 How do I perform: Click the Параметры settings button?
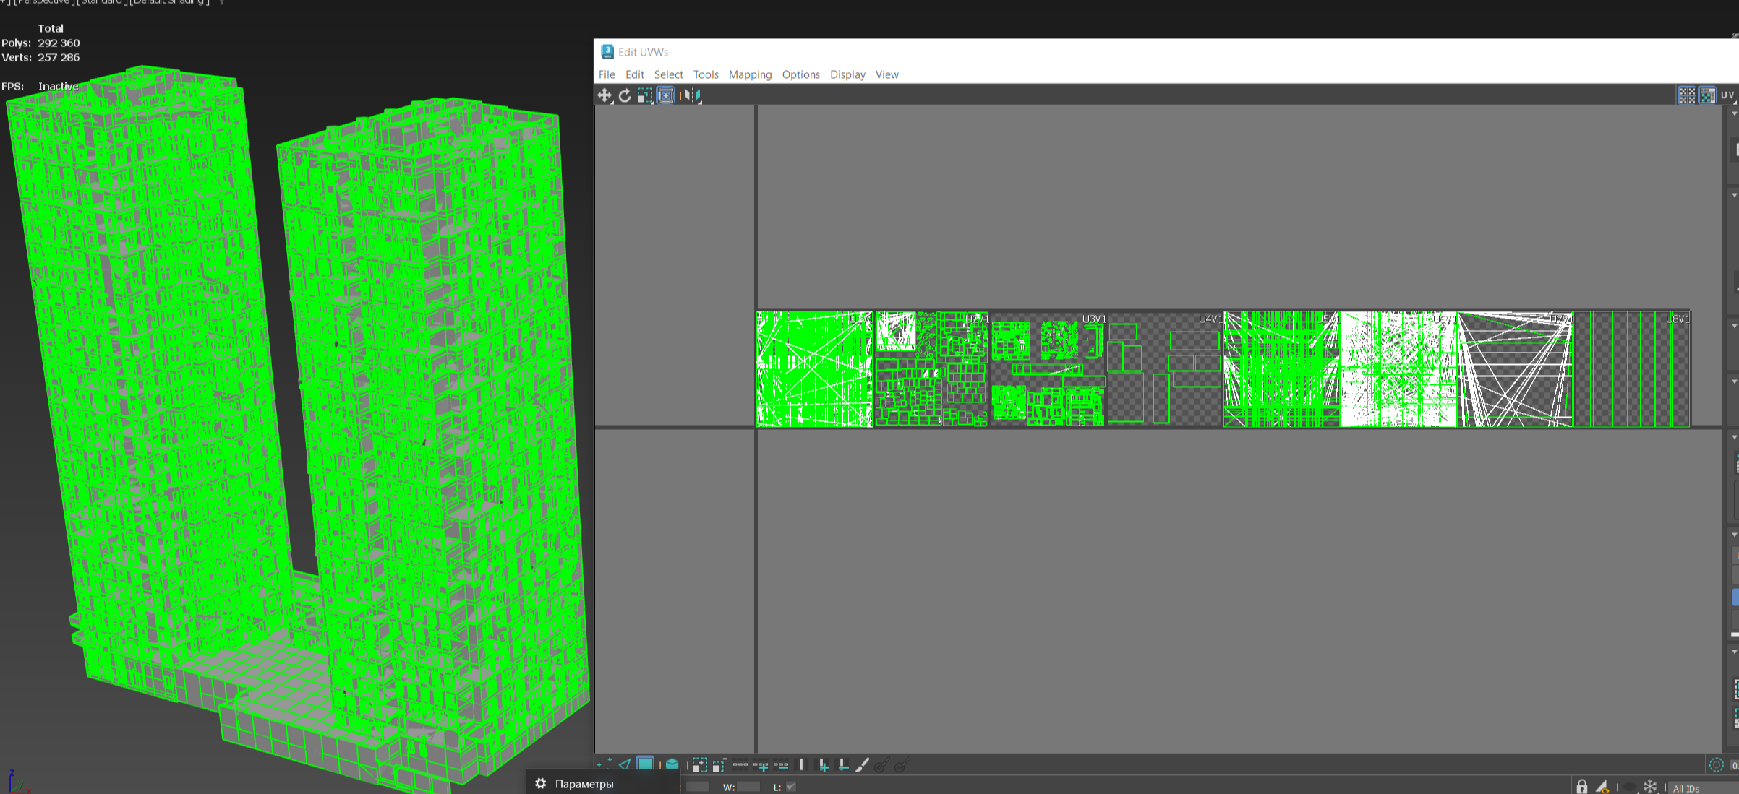pos(576,784)
